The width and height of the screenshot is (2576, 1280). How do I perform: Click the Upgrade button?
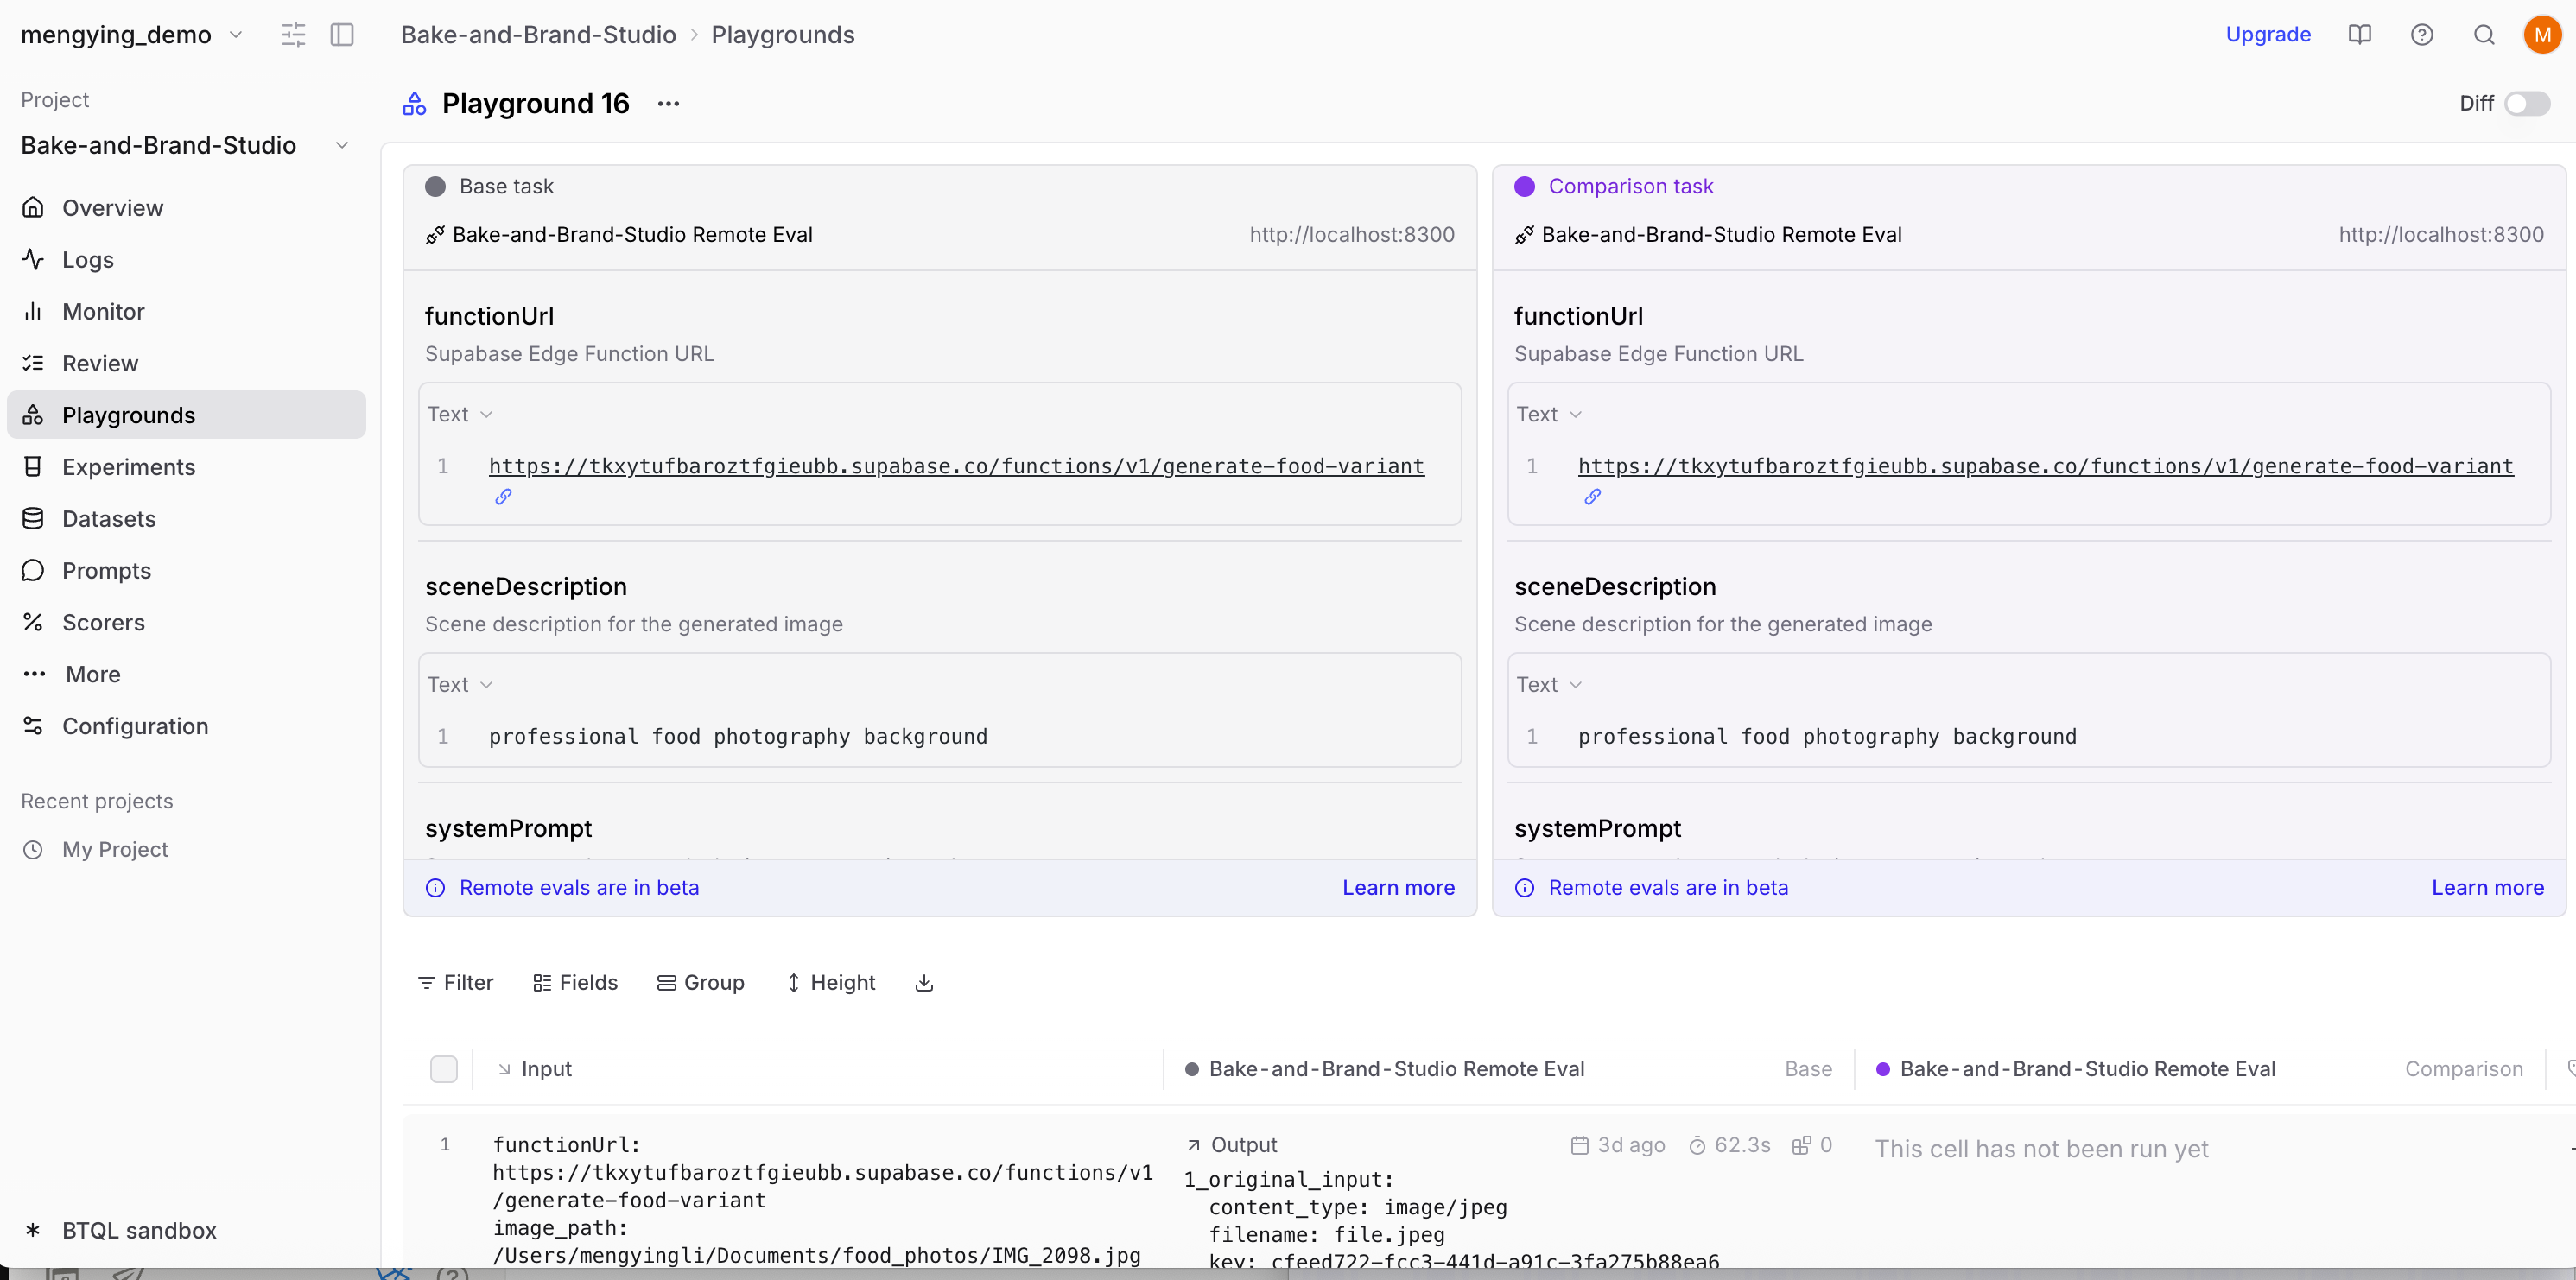(x=2268, y=33)
